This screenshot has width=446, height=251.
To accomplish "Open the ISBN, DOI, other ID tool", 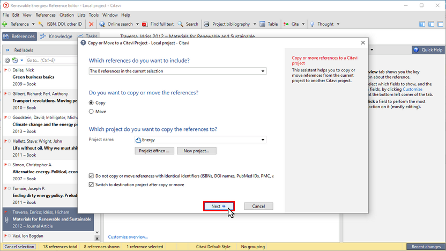I will [x=60, y=24].
